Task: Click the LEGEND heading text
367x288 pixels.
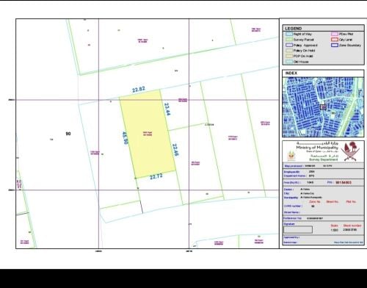Action: [x=293, y=29]
